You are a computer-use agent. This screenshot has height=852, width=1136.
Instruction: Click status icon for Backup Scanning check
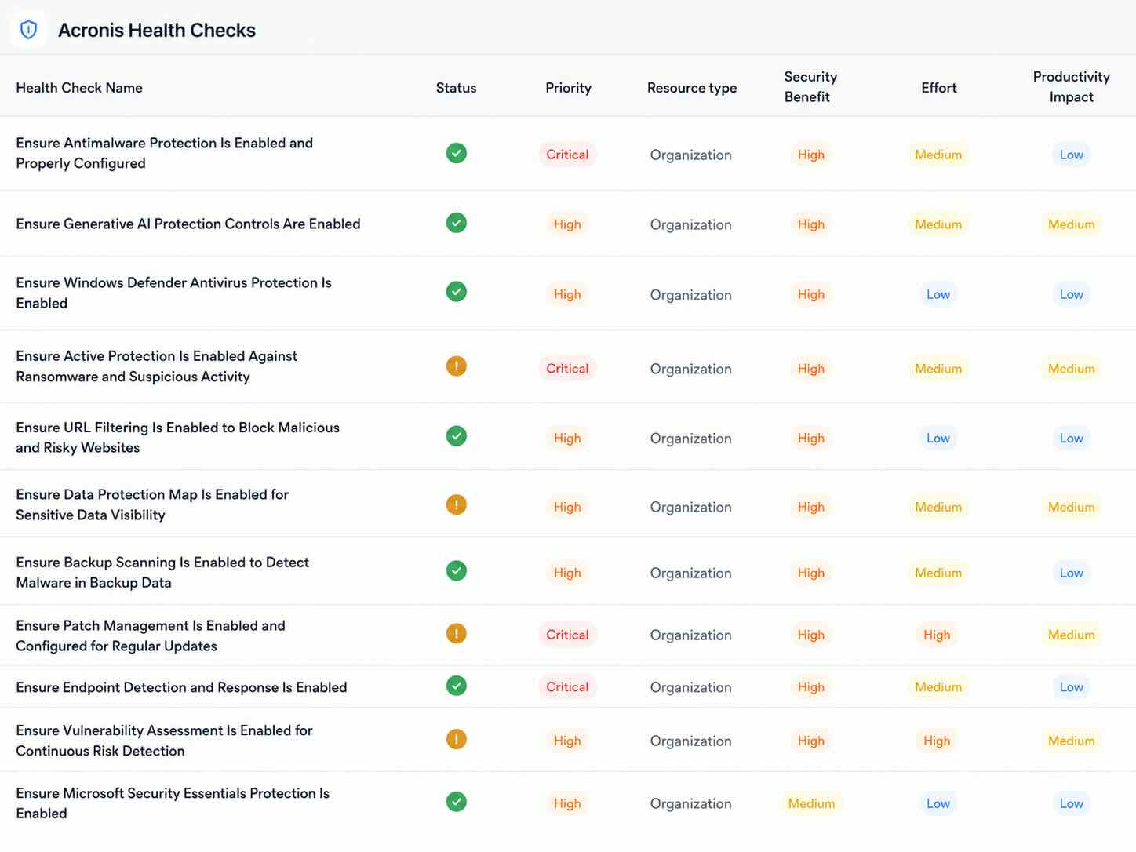(457, 571)
